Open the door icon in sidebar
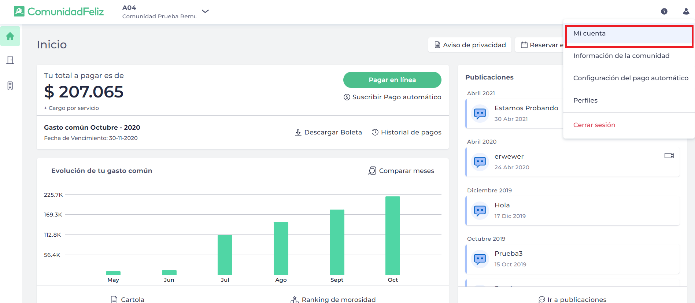 [10, 60]
